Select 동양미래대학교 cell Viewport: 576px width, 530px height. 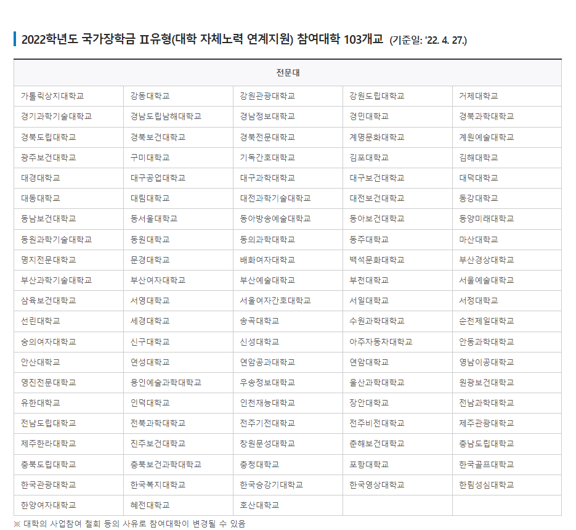click(x=507, y=219)
